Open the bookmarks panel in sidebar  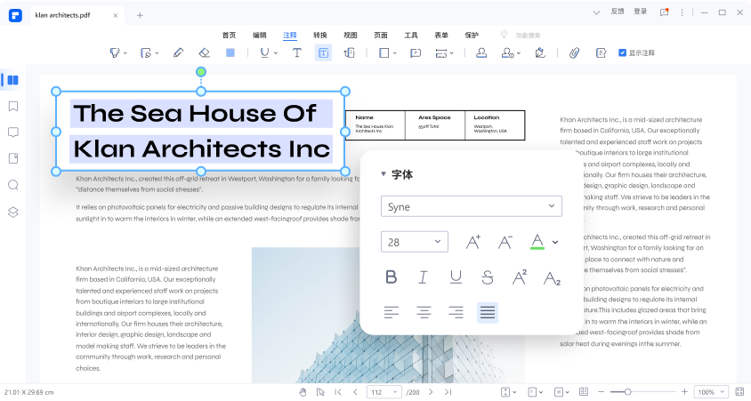[13, 106]
